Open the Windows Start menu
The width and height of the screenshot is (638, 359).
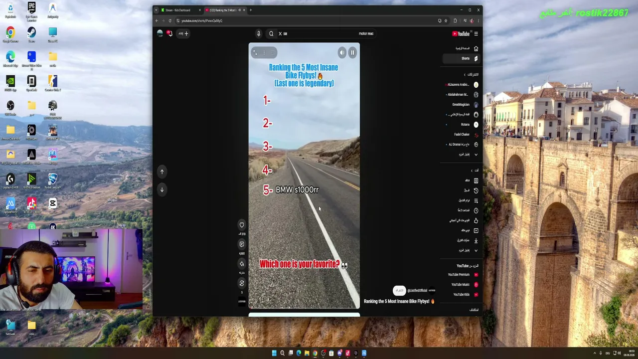coord(274,353)
